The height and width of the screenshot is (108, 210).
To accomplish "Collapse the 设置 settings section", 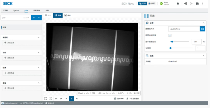I will point(203,23).
